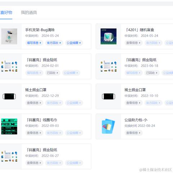Click the date text 2024-02-01
This screenshot has width=173, height=173.
50,66
